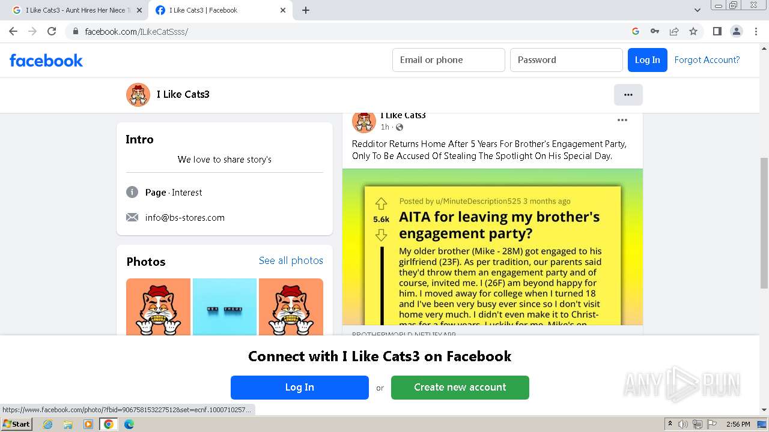Open the post author name I Like Cats3
The width and height of the screenshot is (769, 432).
[x=403, y=115]
